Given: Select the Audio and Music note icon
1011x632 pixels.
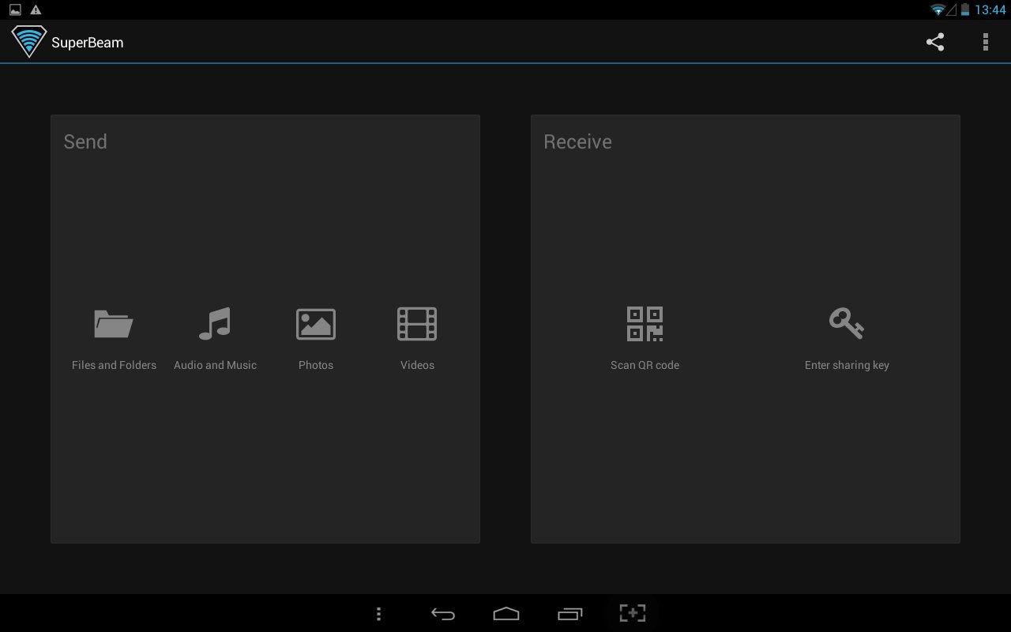Looking at the screenshot, I should click(x=215, y=324).
